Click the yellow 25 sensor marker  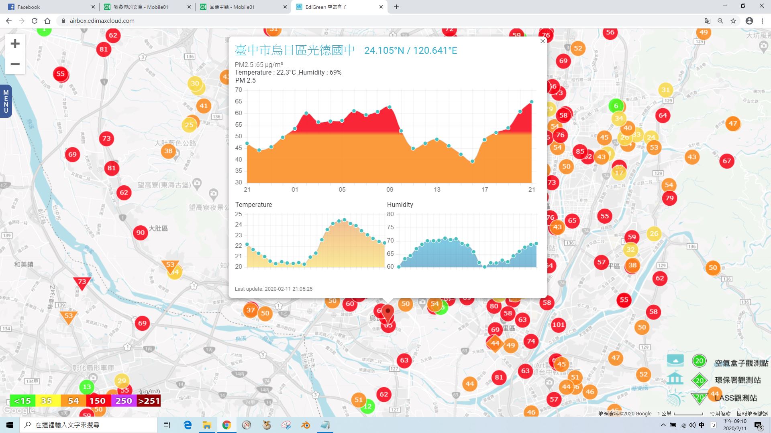[x=189, y=125]
